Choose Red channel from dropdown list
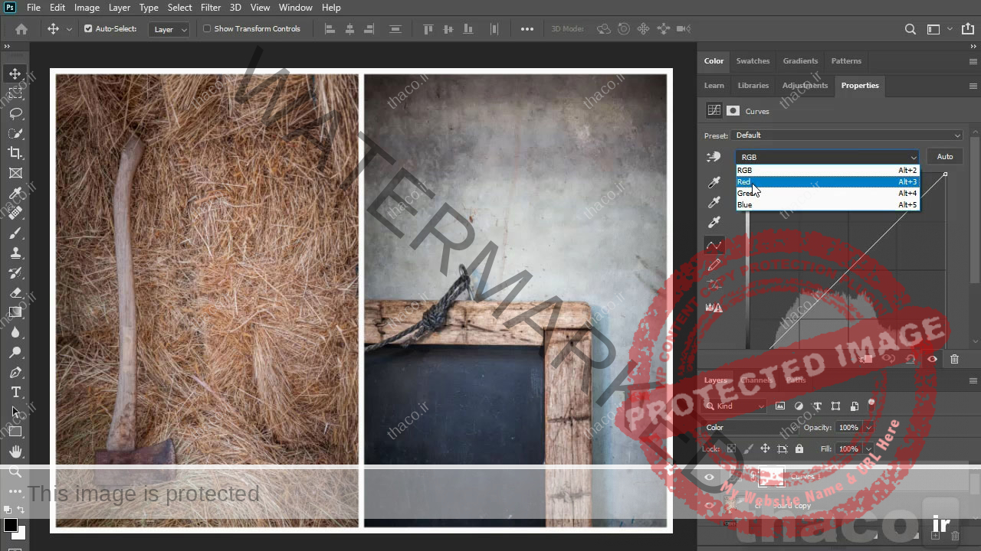 tap(827, 182)
